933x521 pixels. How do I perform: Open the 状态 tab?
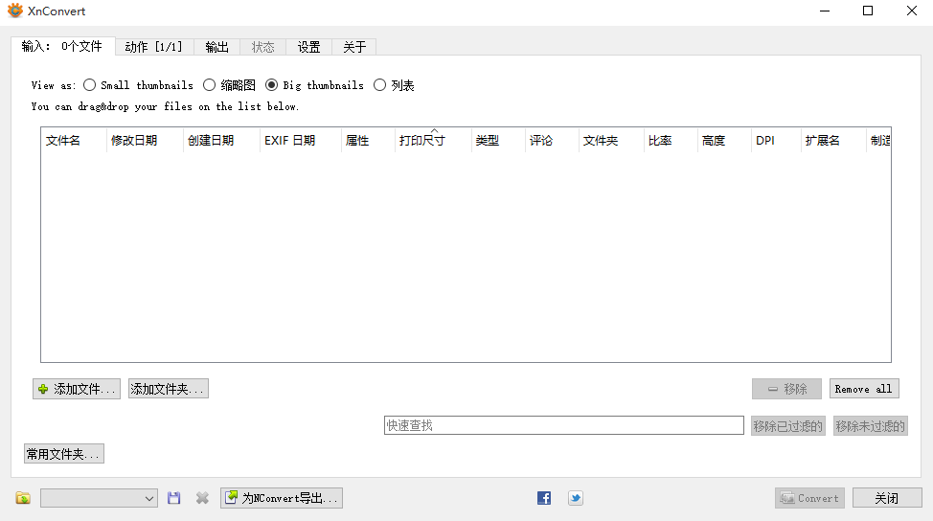(x=263, y=47)
